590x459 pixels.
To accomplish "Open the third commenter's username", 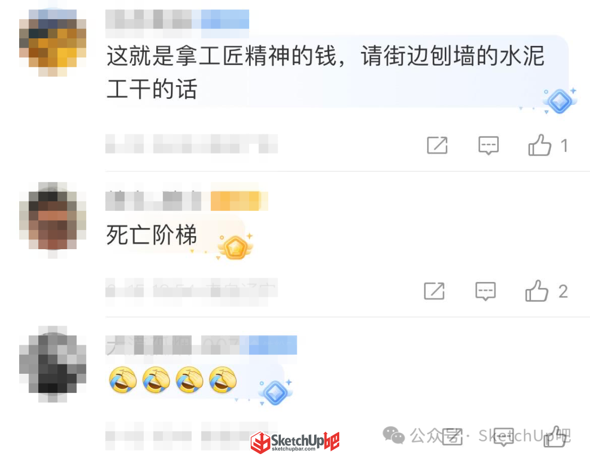I will click(x=201, y=345).
